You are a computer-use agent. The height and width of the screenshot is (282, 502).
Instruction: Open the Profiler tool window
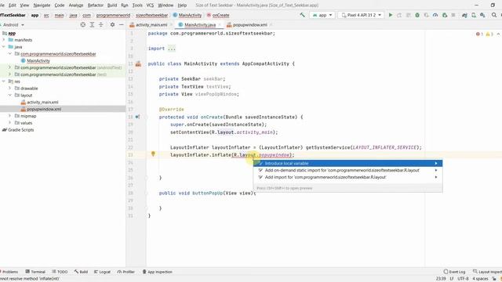pos(125,272)
